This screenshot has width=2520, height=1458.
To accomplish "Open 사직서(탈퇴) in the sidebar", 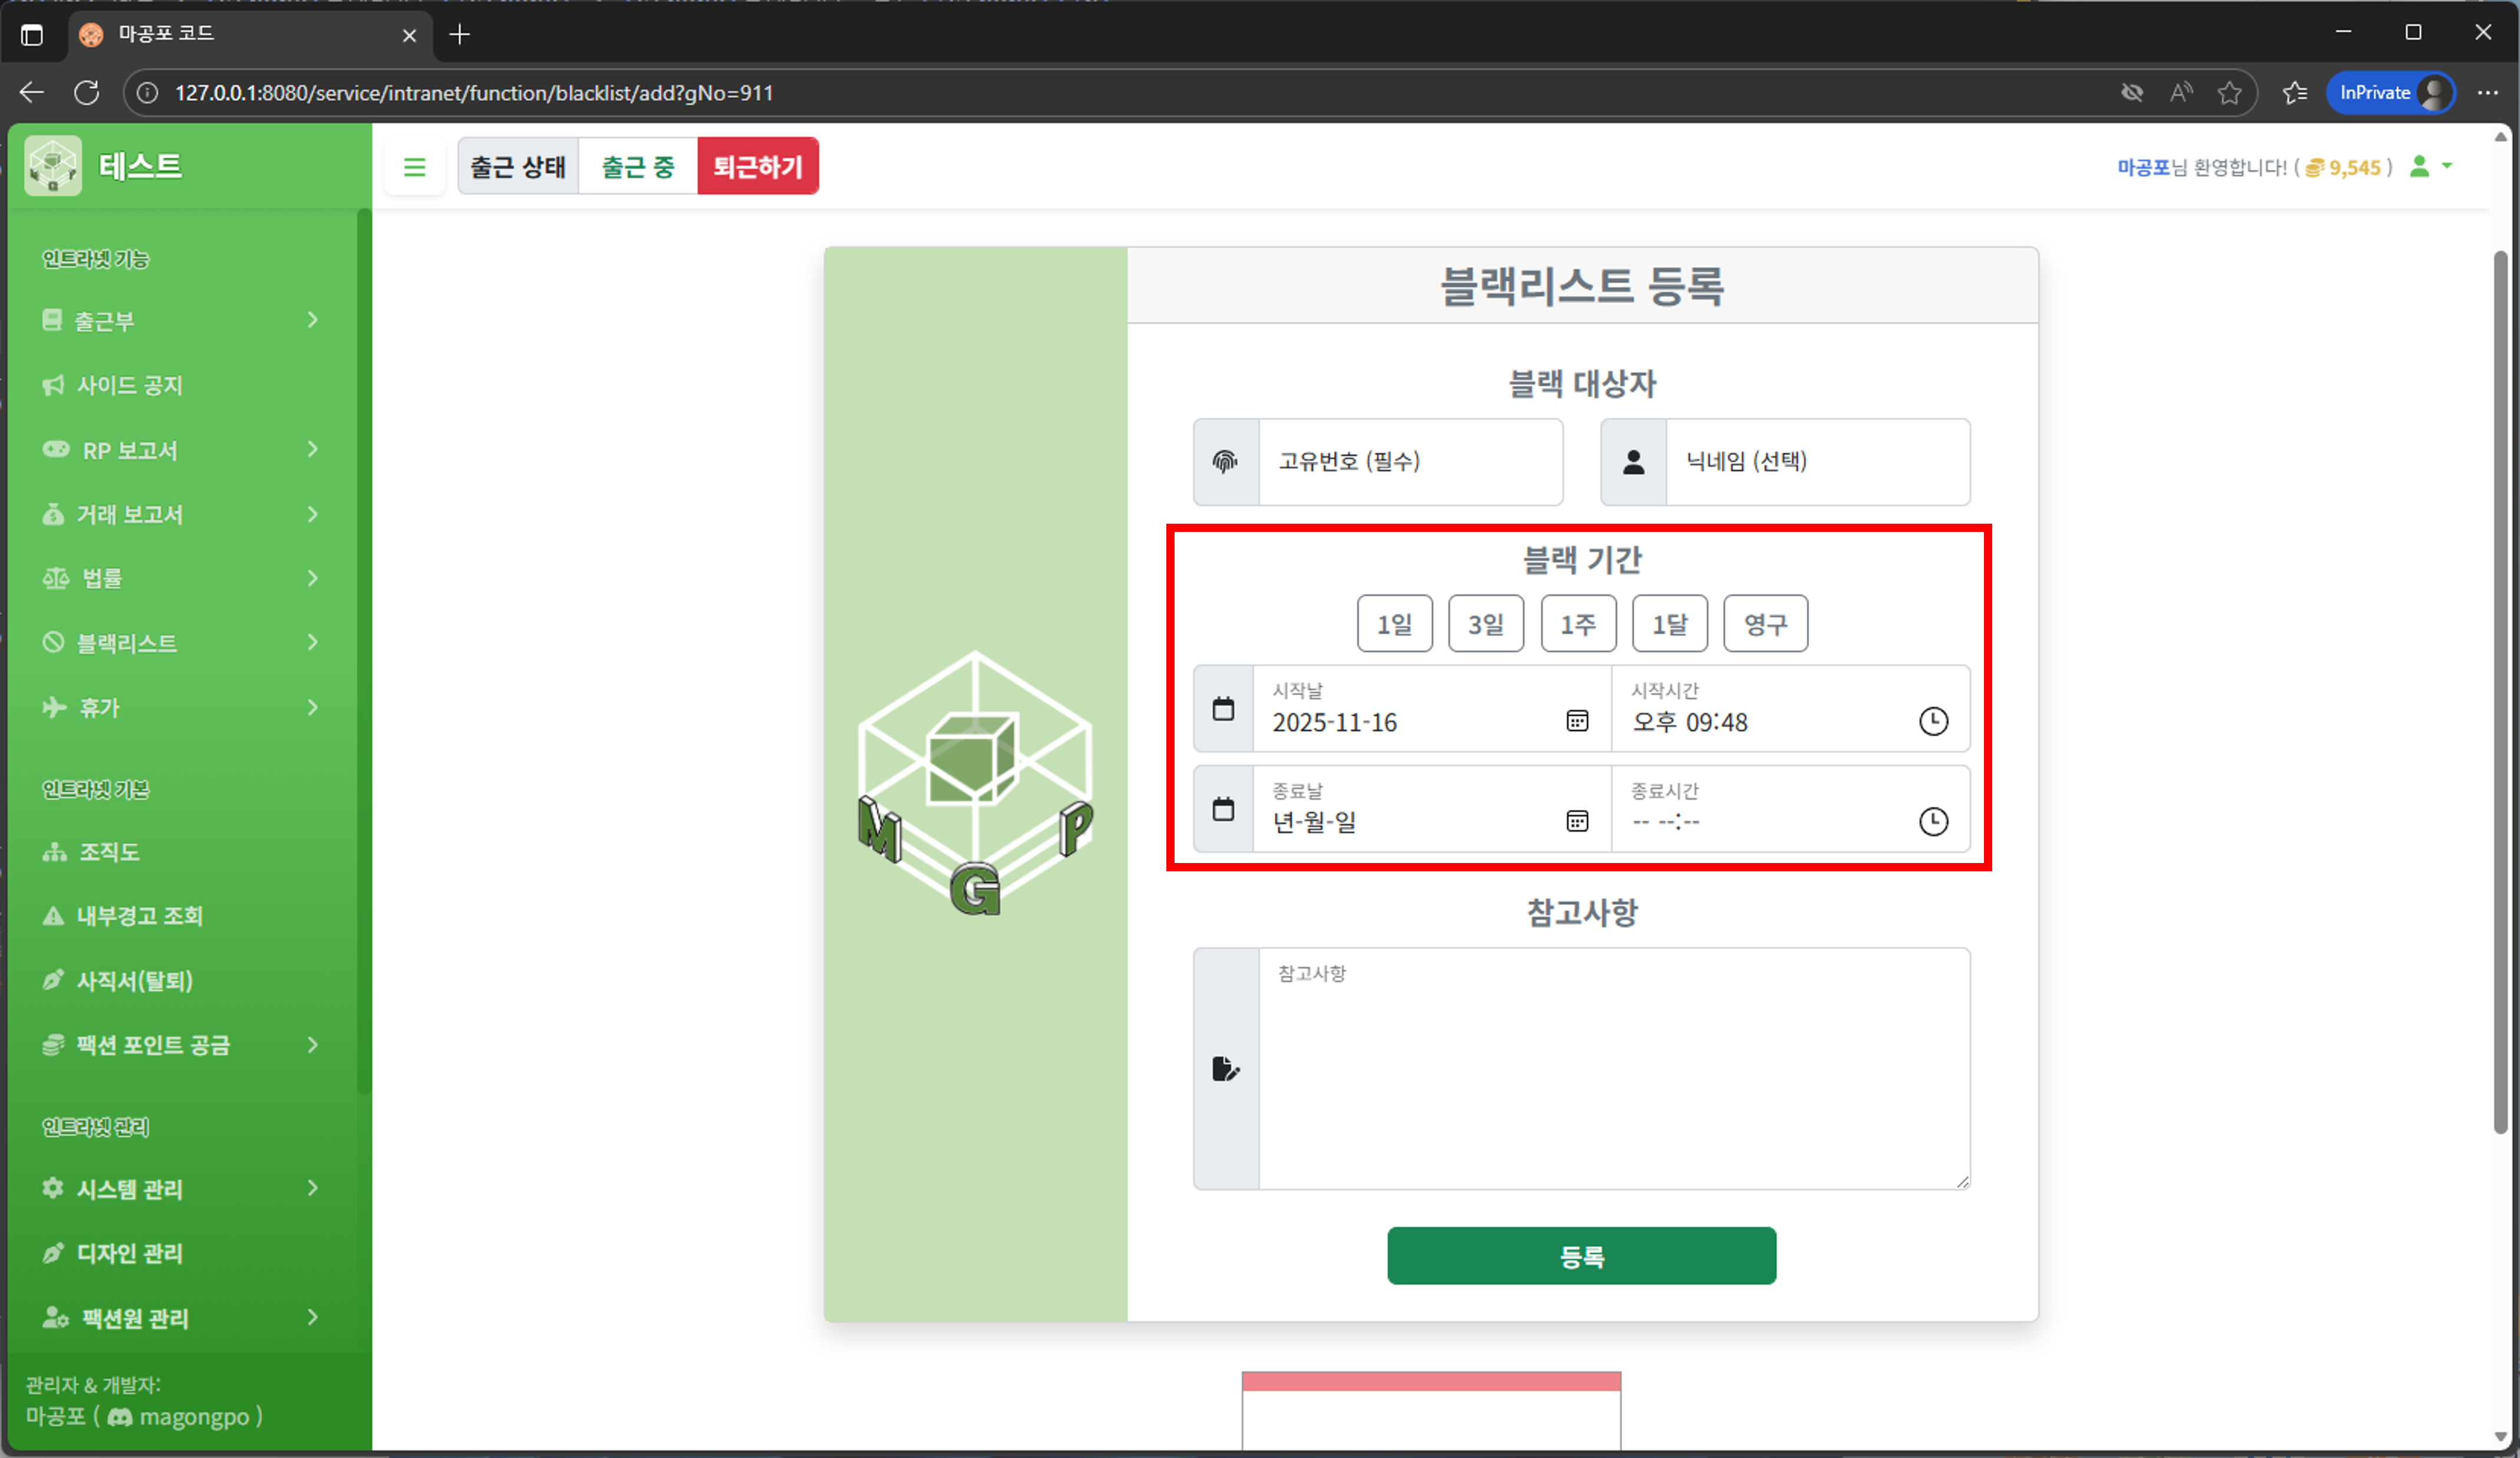I will [x=134, y=981].
